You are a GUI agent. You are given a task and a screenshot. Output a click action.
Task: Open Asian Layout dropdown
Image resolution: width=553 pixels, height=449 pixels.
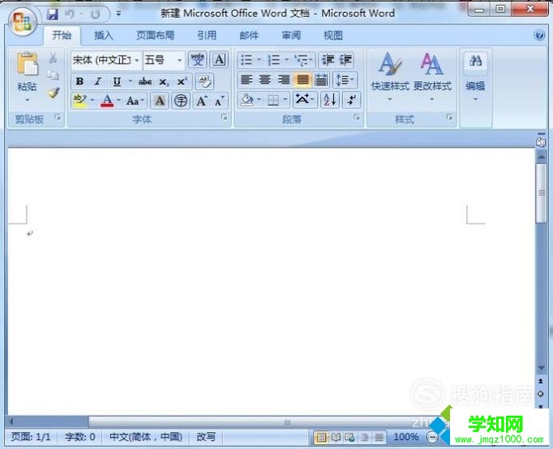click(304, 100)
